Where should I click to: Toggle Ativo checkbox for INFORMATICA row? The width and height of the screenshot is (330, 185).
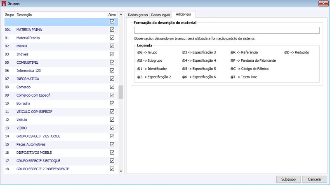112,79
